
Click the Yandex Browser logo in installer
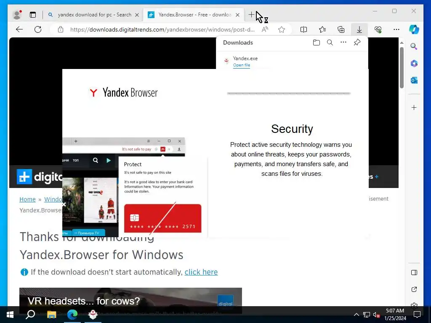point(123,93)
